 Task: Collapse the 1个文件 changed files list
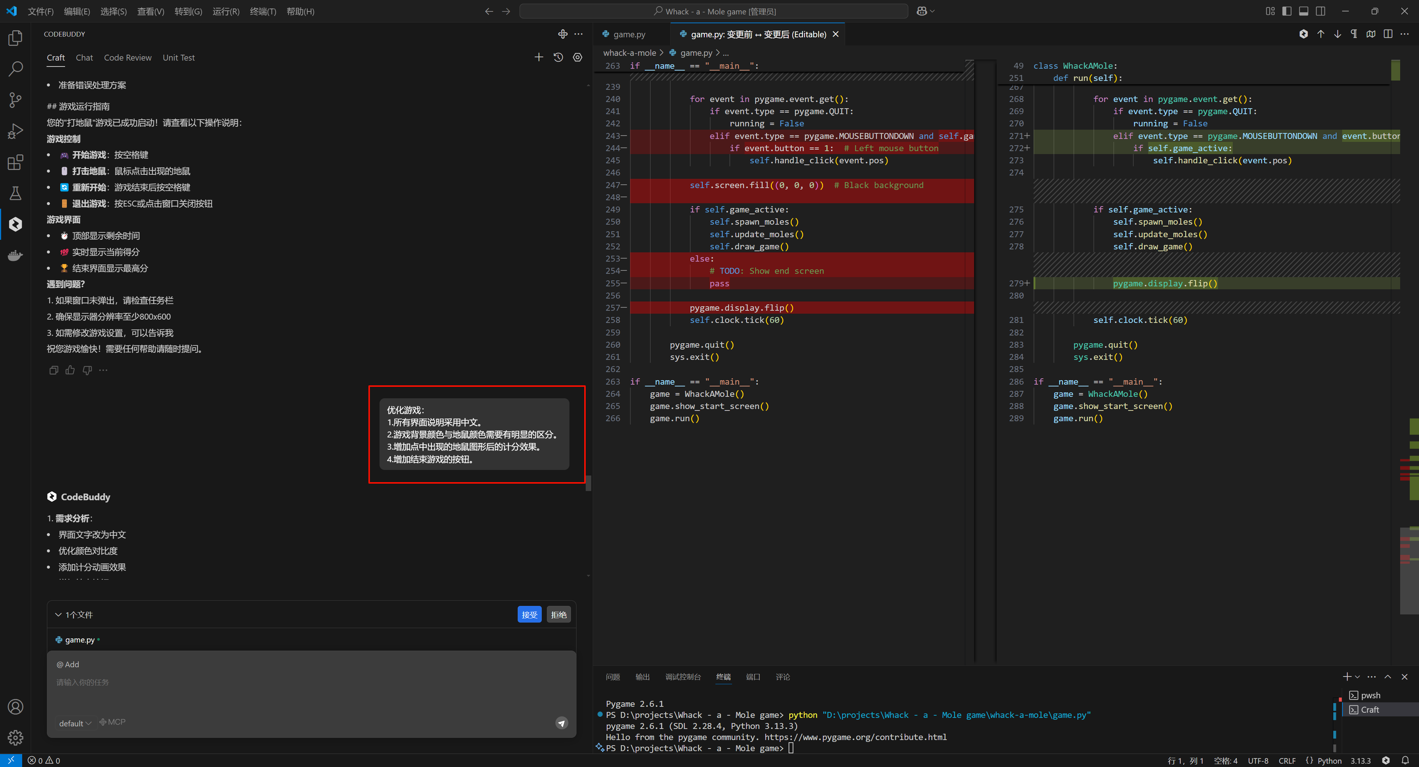[x=58, y=614]
